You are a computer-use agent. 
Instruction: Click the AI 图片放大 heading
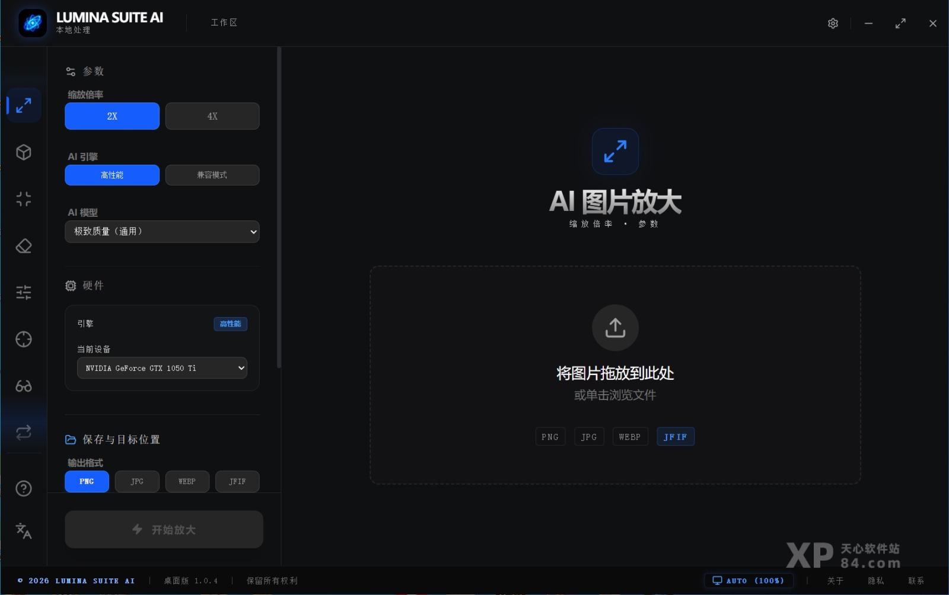click(x=615, y=202)
